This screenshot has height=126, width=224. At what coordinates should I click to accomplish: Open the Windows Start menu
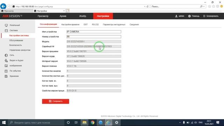pos(4,122)
